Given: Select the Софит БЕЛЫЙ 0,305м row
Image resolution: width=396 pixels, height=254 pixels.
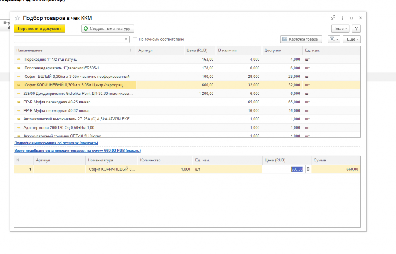Looking at the screenshot, I should pyautogui.click(x=77, y=76).
